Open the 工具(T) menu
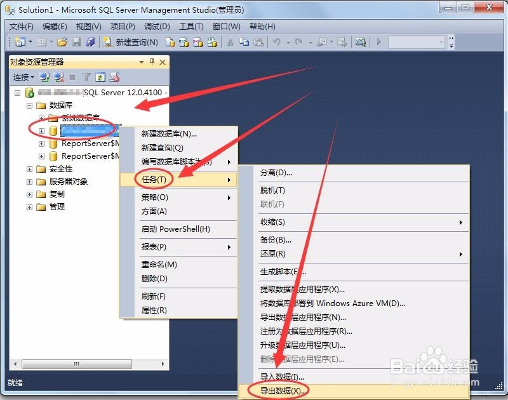 (x=191, y=27)
